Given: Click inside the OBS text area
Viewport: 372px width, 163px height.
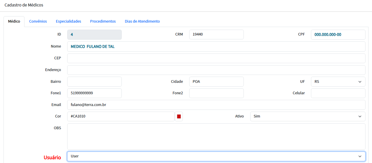Looking at the screenshot, I should pyautogui.click(x=216, y=136).
